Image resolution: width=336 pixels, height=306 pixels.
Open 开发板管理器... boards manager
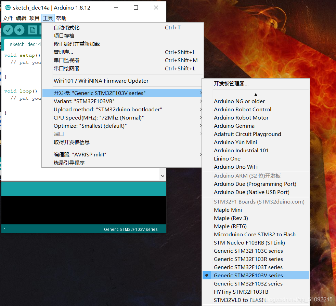click(x=256, y=84)
